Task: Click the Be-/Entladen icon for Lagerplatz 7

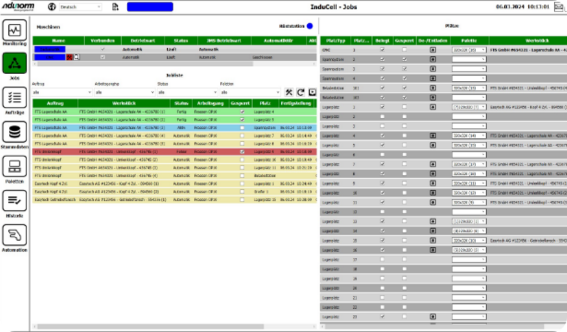Action: tap(433, 164)
